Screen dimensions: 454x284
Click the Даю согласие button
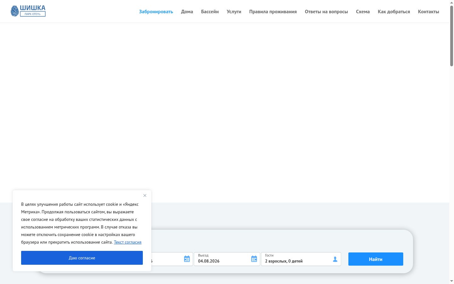pos(82,258)
